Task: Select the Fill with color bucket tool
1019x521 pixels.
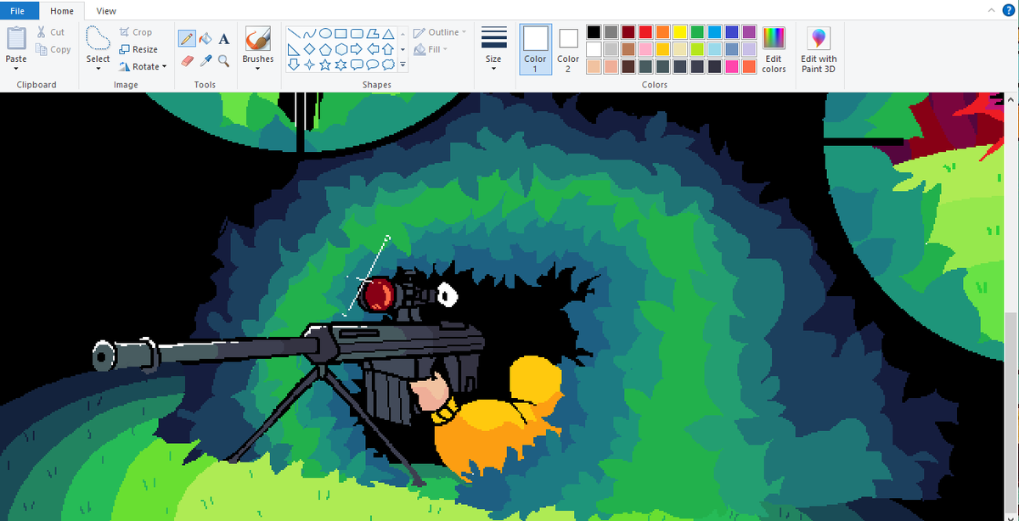Action: click(205, 39)
